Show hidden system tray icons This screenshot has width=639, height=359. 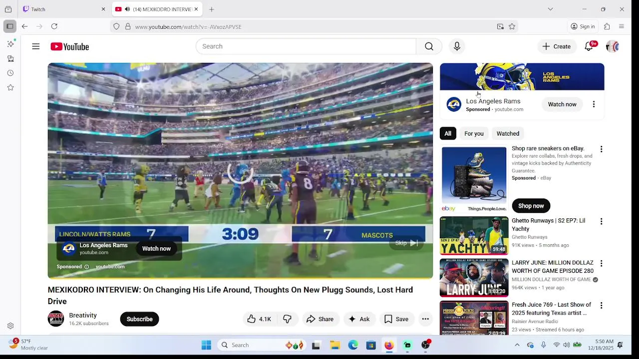coord(517,345)
